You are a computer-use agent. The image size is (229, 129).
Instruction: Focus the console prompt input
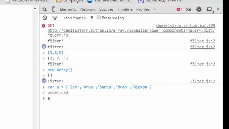click(x=131, y=98)
